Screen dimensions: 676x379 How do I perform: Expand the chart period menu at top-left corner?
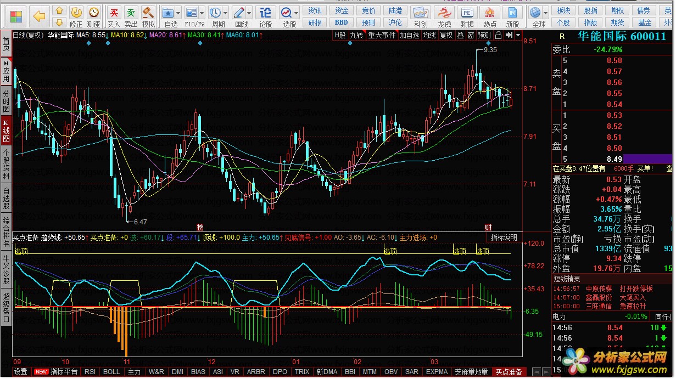(x=27, y=35)
